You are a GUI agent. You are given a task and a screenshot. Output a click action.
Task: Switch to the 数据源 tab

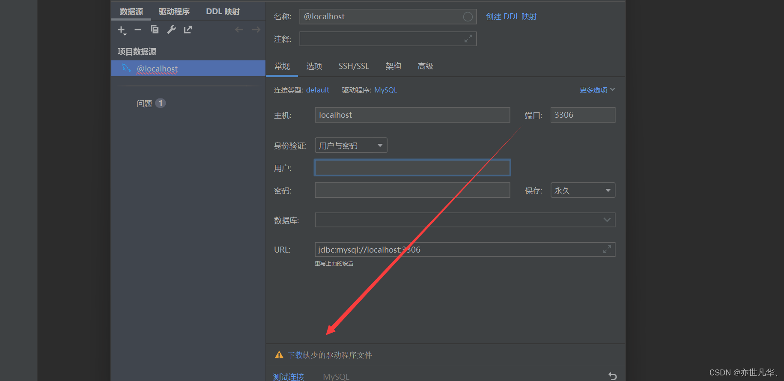coord(131,12)
